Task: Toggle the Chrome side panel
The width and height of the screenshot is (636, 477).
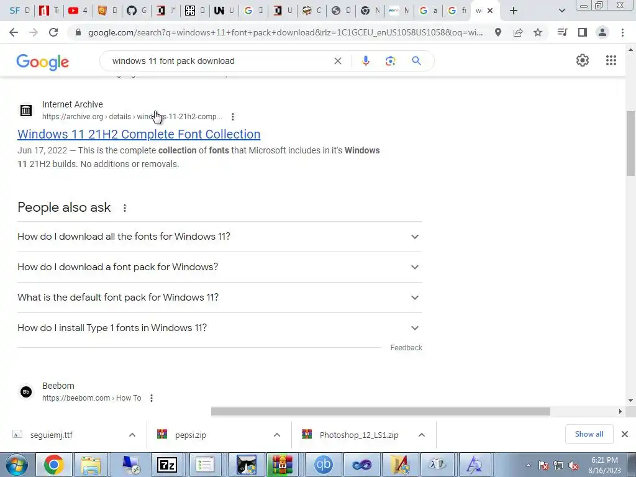Action: pos(583,32)
